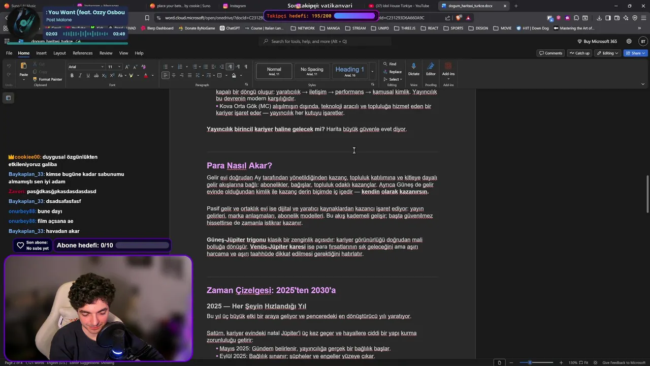Center align the paragraph
The height and width of the screenshot is (366, 650).
click(174, 75)
